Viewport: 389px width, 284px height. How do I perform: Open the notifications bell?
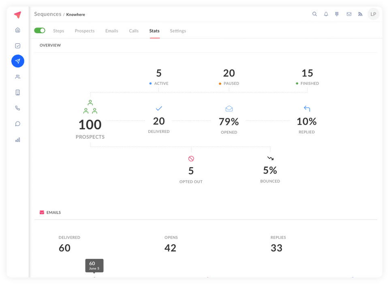coord(326,14)
